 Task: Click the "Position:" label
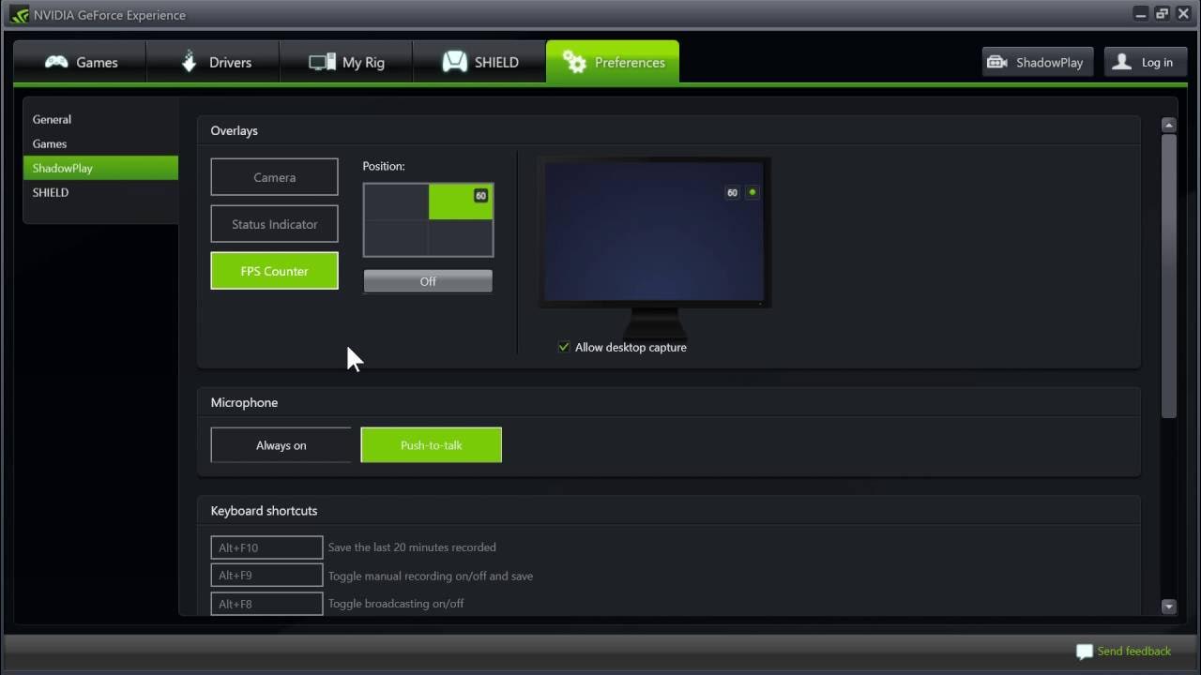tap(384, 166)
